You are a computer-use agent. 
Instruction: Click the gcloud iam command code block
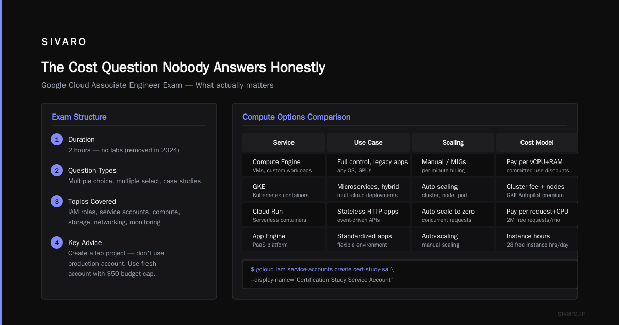point(410,274)
